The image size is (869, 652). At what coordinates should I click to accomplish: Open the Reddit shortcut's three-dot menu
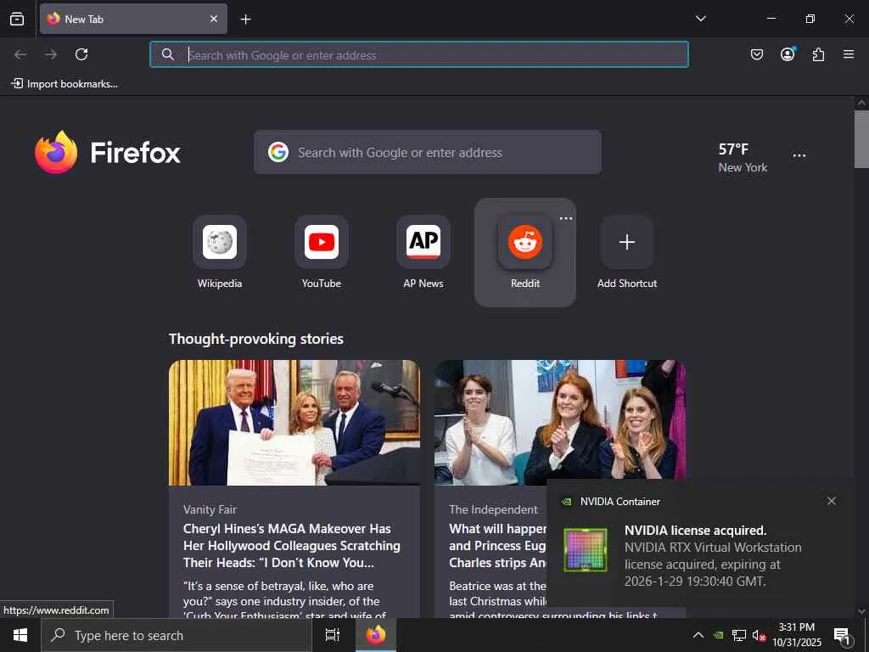[x=566, y=218]
